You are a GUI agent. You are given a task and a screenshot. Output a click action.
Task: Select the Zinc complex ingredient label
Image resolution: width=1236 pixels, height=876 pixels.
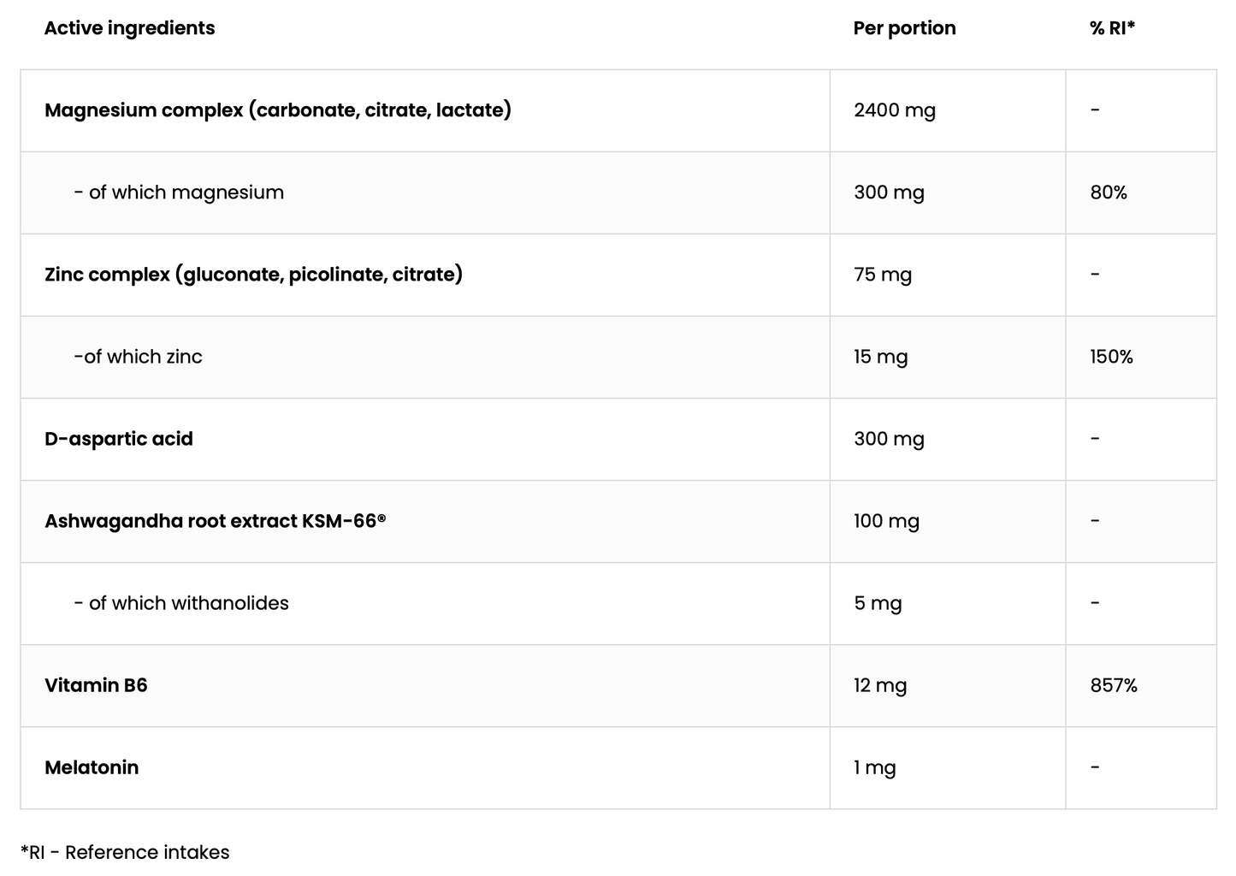[253, 275]
